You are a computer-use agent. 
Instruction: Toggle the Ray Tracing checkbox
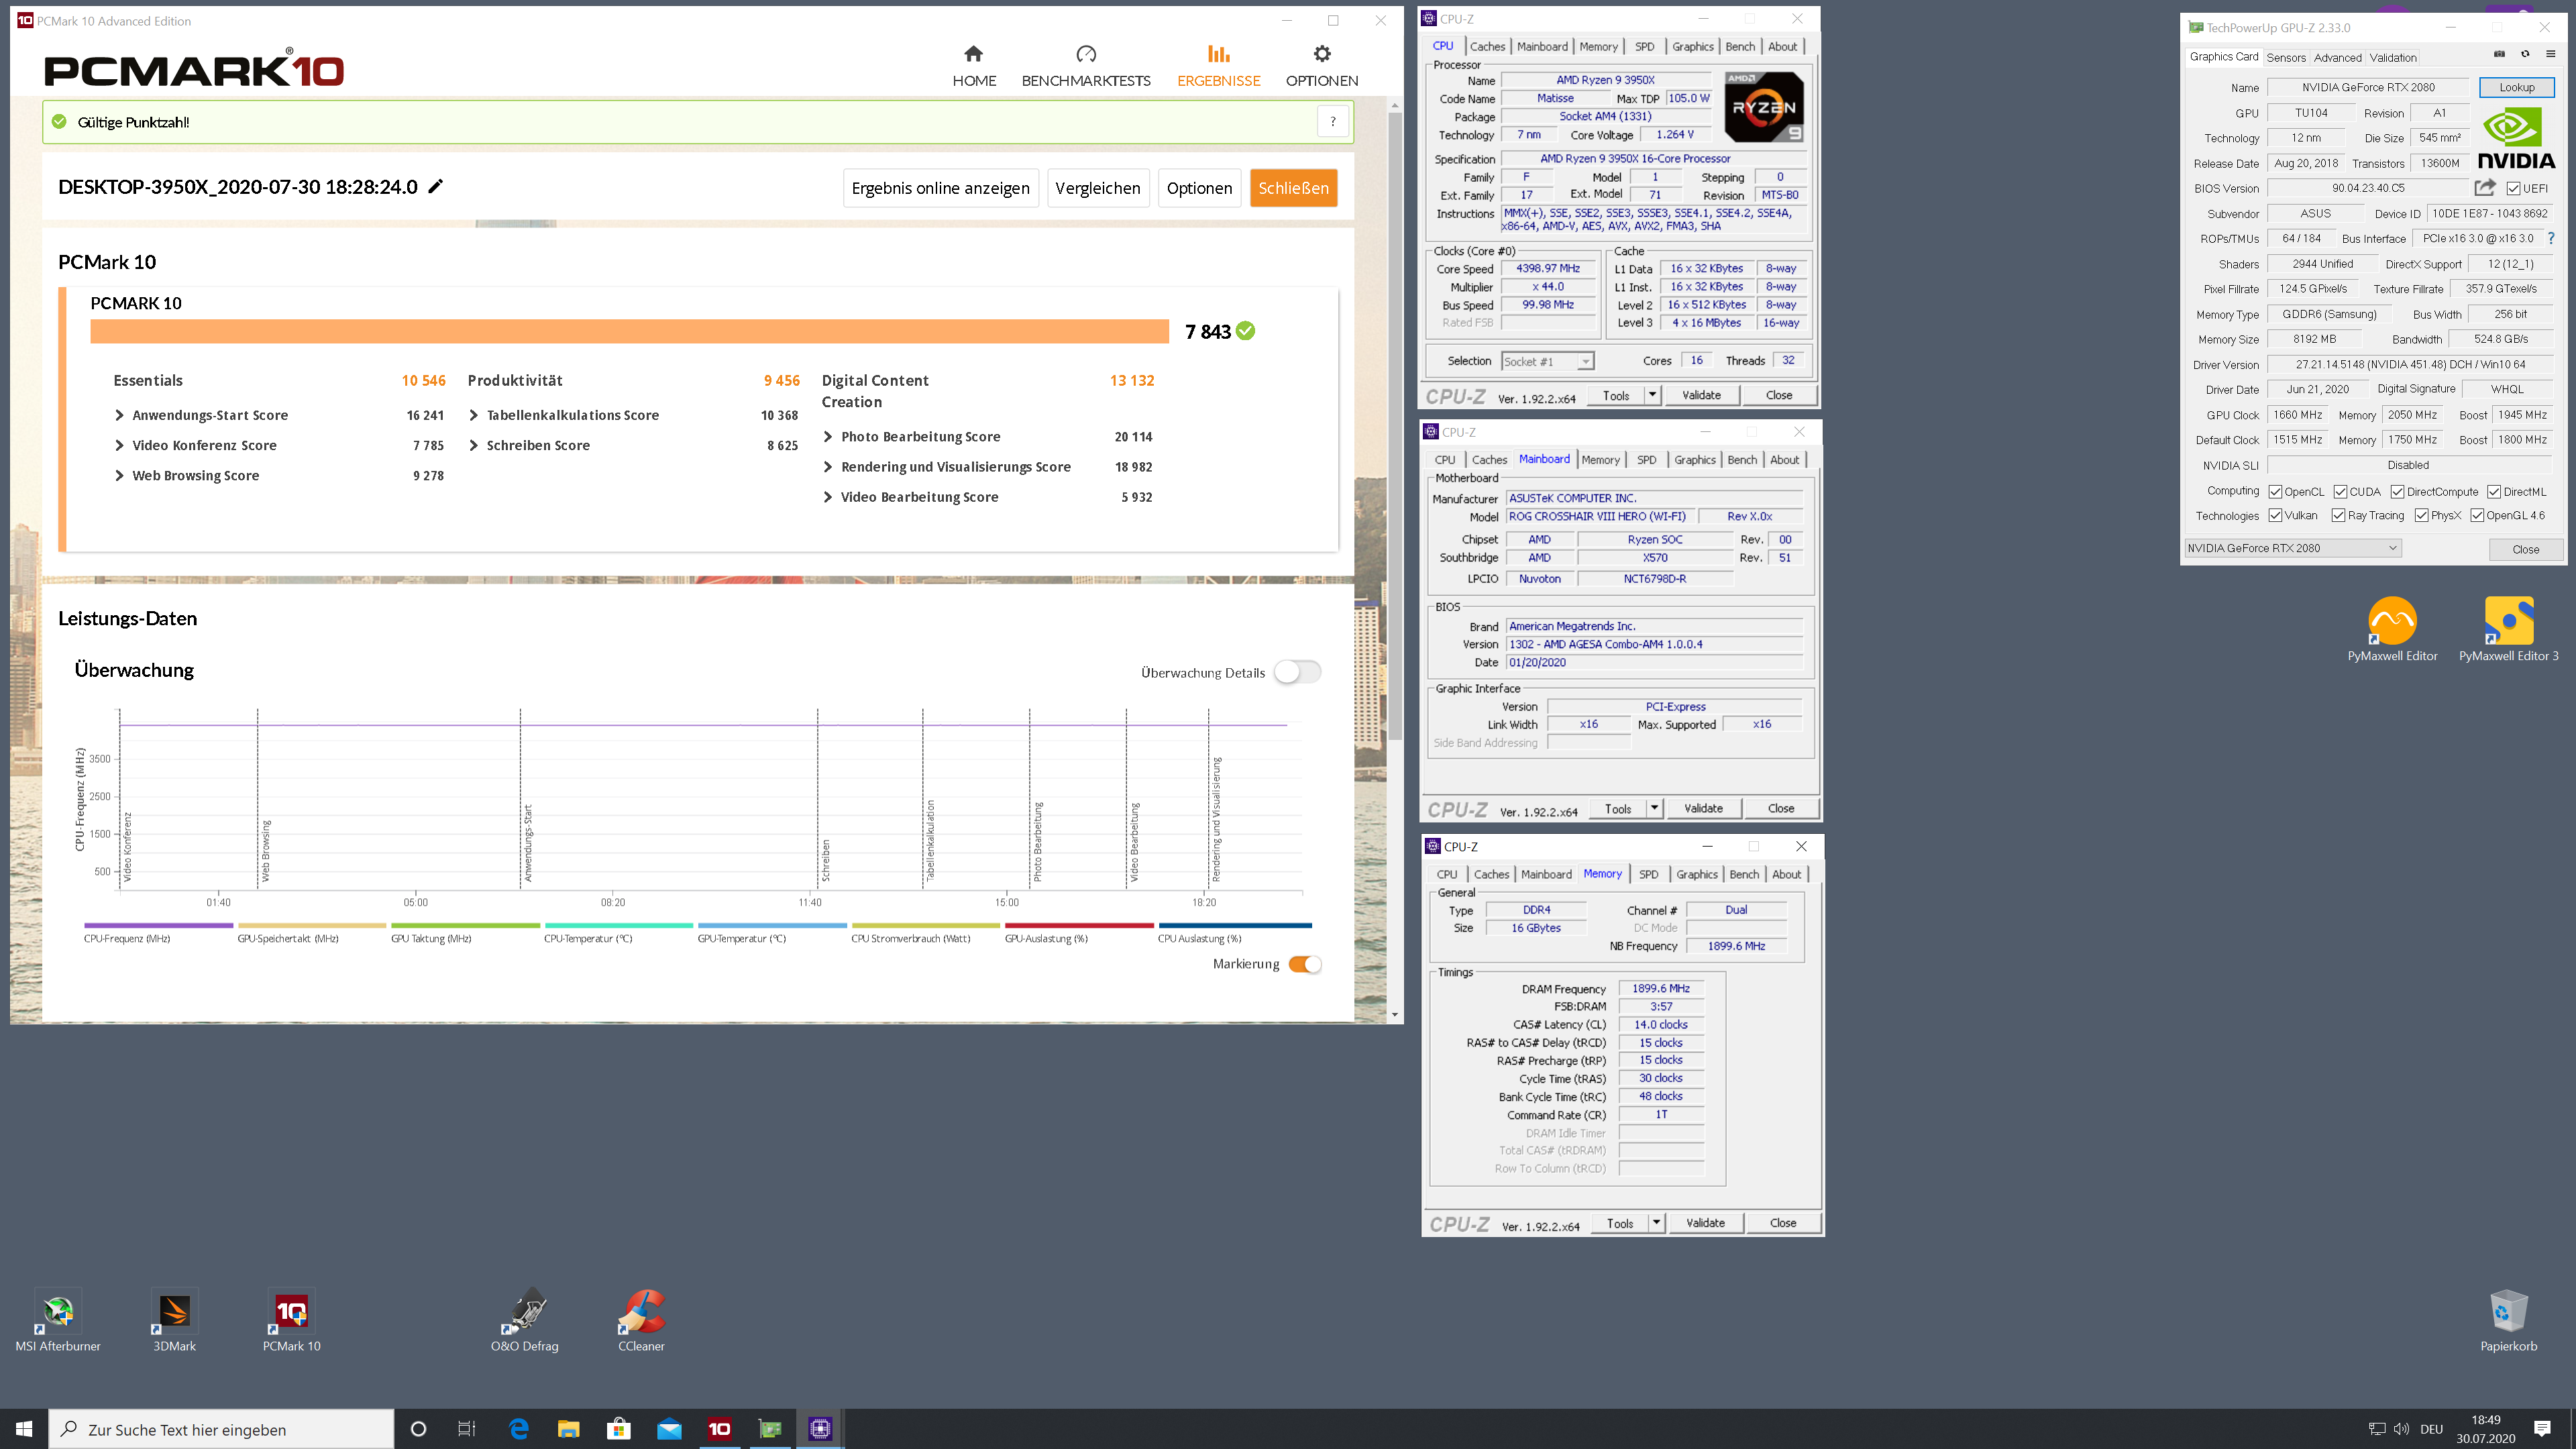point(2338,515)
